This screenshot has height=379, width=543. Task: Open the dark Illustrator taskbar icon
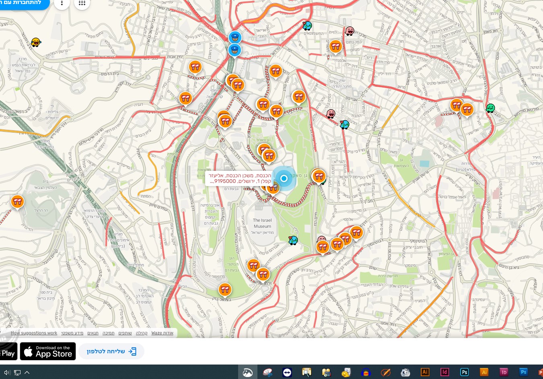click(x=425, y=372)
